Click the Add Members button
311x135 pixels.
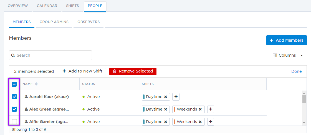[x=286, y=40]
